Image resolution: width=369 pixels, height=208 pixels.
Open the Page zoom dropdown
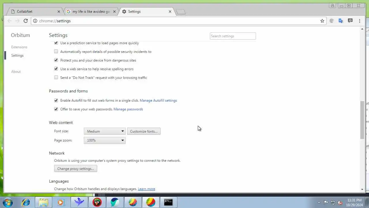pos(105,140)
